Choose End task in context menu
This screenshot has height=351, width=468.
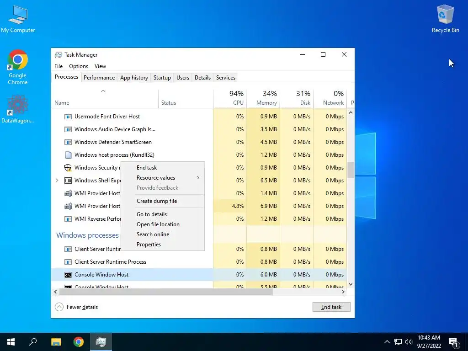click(162, 168)
